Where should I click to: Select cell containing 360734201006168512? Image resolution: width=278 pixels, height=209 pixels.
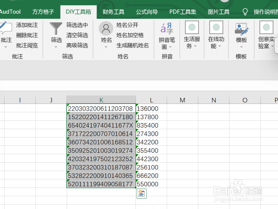click(x=101, y=142)
